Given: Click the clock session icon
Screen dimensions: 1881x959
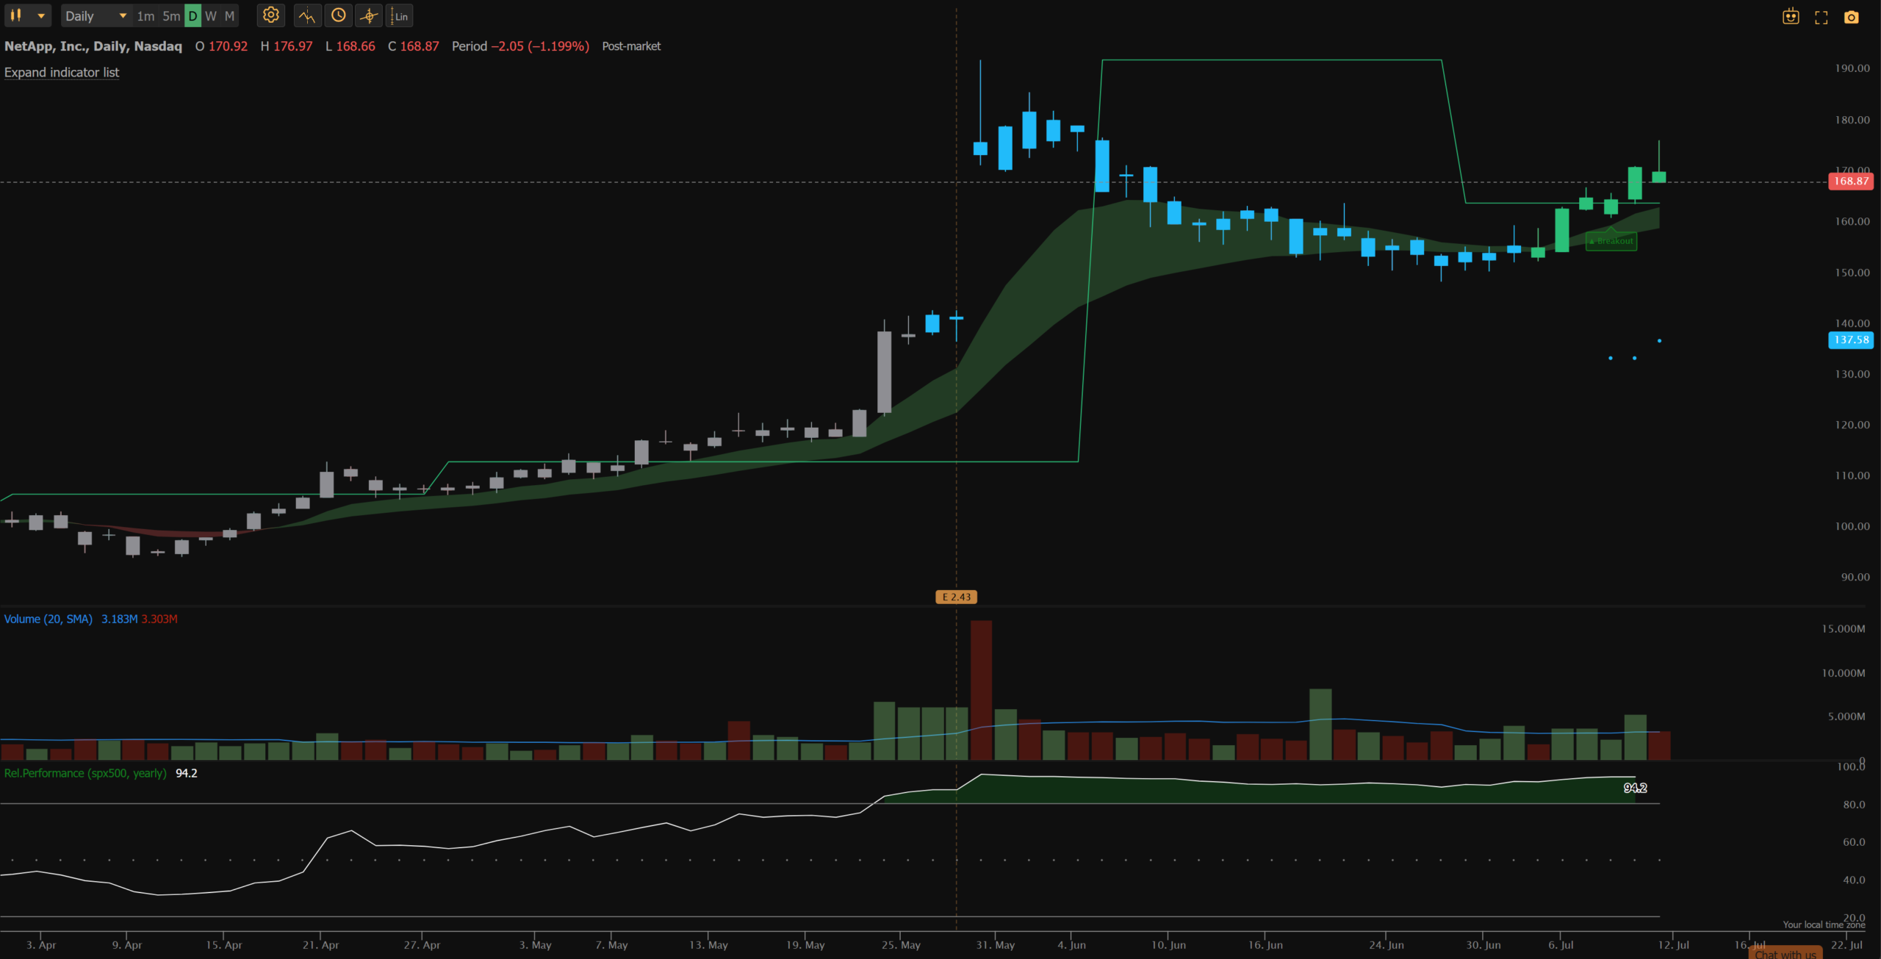Looking at the screenshot, I should pyautogui.click(x=338, y=15).
